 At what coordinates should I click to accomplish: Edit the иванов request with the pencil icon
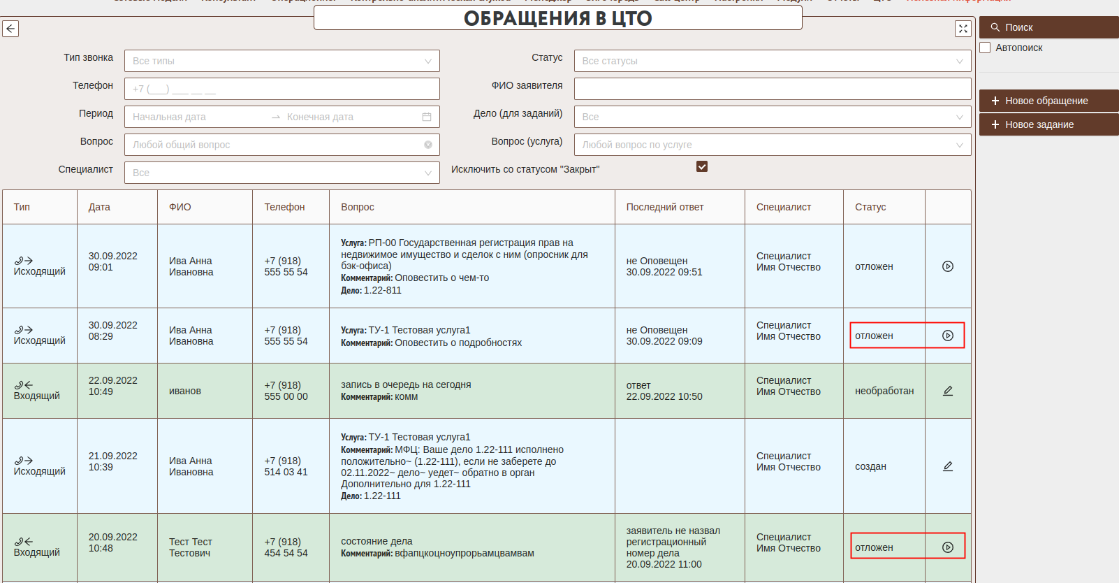point(947,391)
